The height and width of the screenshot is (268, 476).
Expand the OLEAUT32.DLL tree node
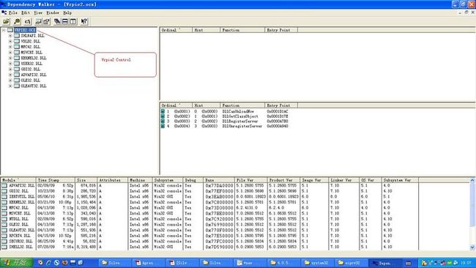(10, 86)
